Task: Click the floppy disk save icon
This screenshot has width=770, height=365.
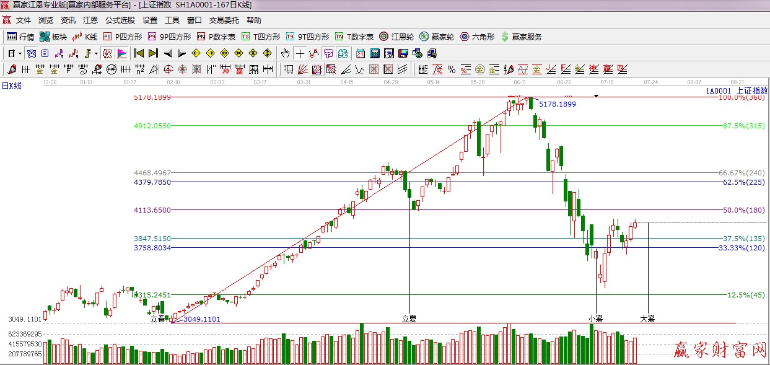Action: click(403, 53)
